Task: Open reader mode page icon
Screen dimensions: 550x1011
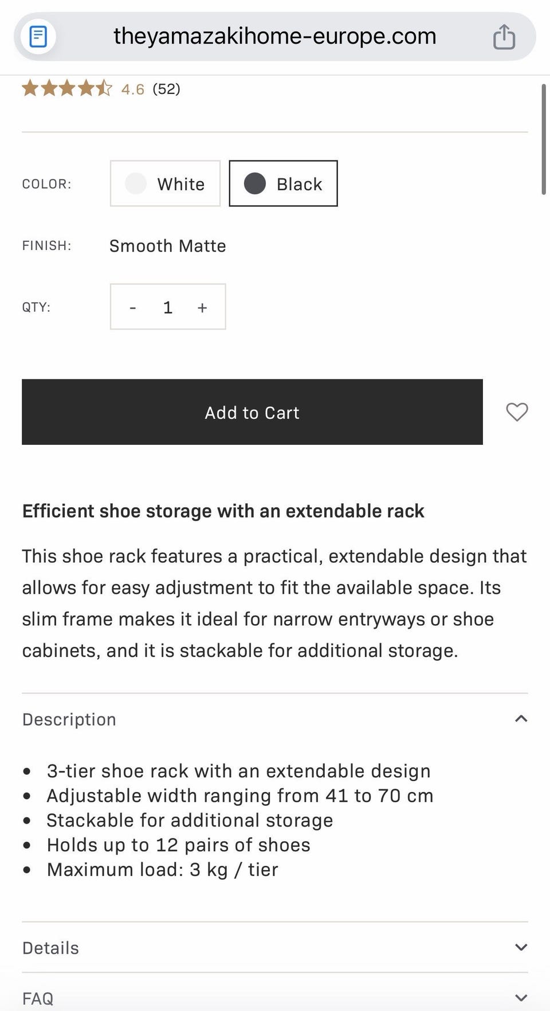Action: coord(38,37)
